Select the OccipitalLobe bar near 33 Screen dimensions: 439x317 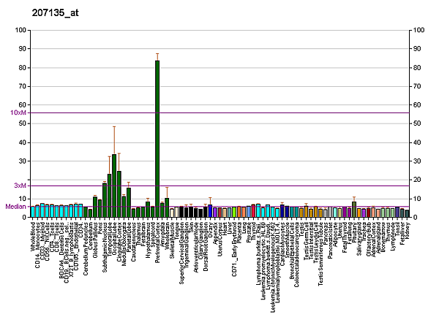click(114, 186)
